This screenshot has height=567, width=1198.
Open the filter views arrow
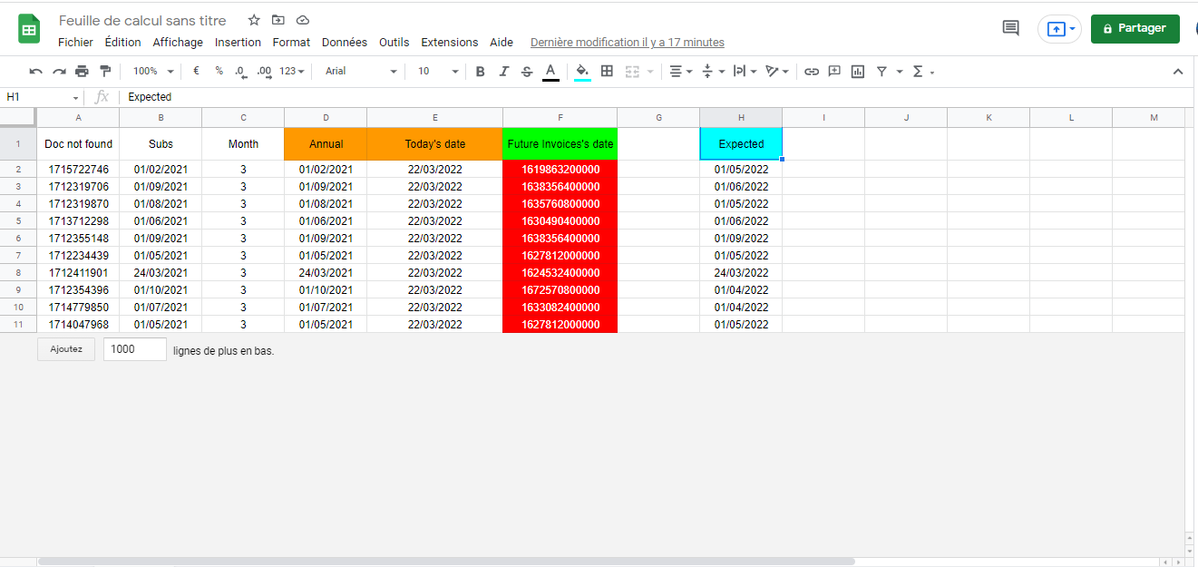coord(900,71)
